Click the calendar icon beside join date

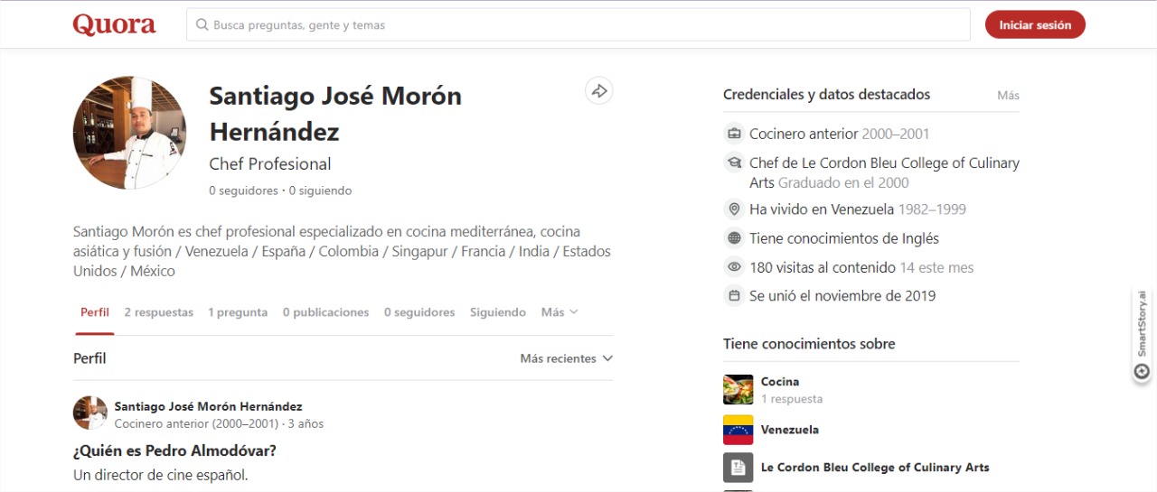click(735, 295)
